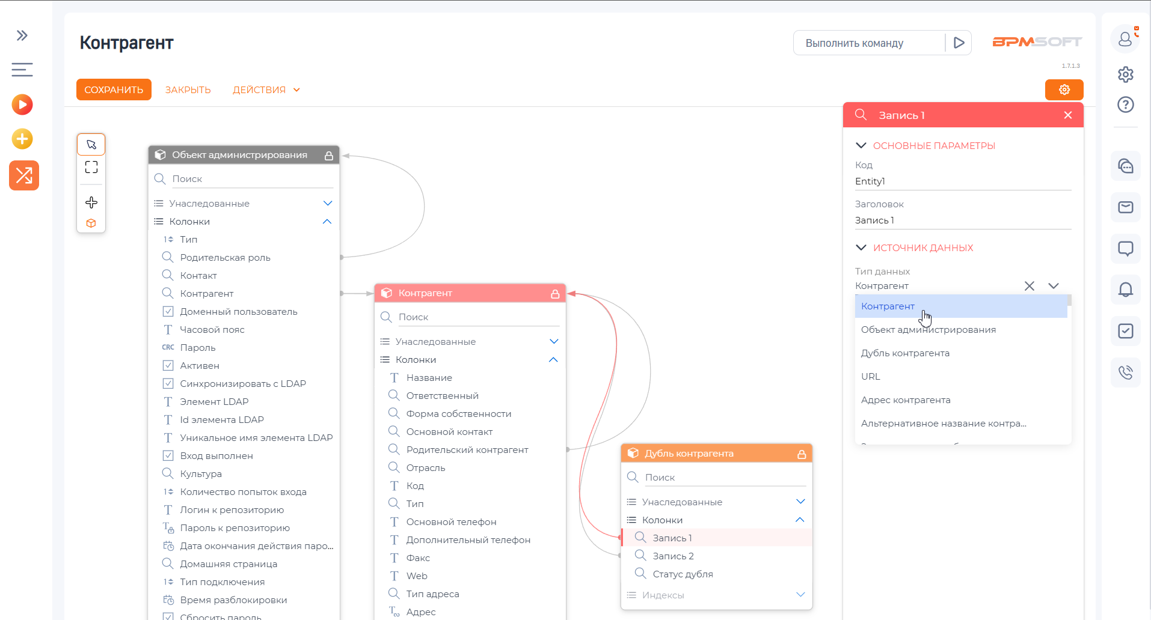
Task: Toggle the Активен checkbox column
Action: tap(168, 365)
